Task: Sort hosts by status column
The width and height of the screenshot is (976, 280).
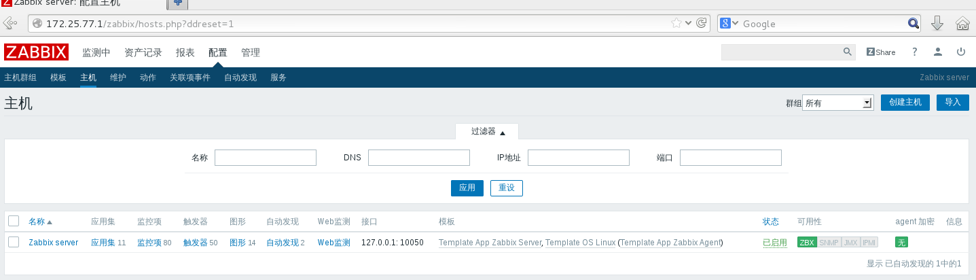Action: pos(770,222)
